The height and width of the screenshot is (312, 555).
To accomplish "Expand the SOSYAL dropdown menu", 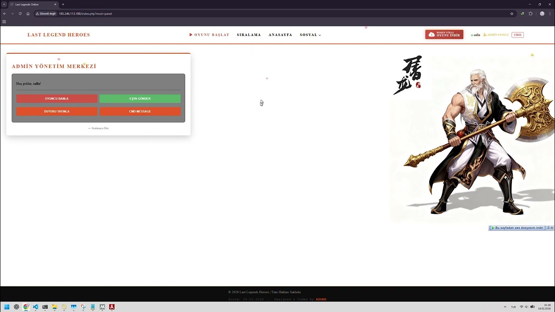I will [x=310, y=35].
